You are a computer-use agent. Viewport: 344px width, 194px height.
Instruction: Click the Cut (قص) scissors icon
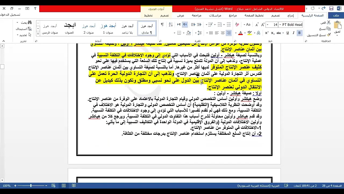tap(329, 23)
